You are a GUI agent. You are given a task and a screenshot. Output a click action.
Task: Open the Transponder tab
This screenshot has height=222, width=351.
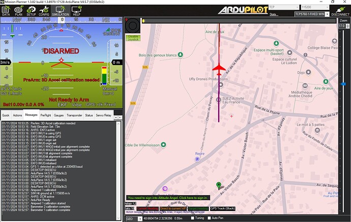pyautogui.click(x=74, y=115)
